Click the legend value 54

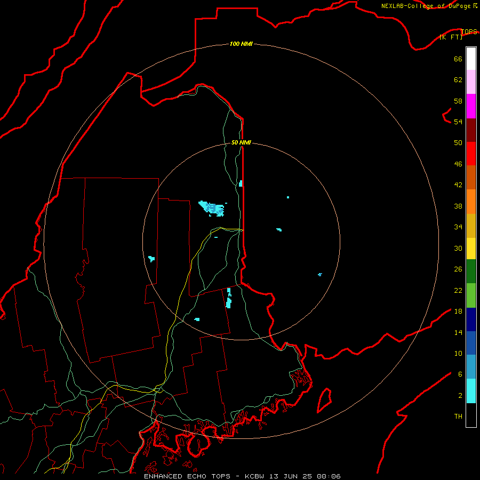pos(458,122)
